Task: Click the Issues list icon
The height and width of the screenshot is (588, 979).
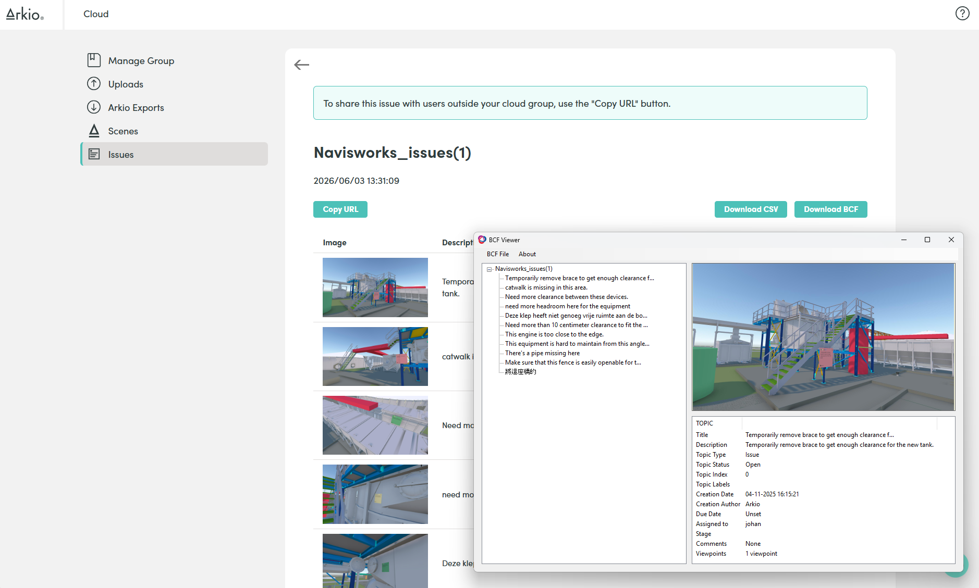Action: tap(94, 154)
